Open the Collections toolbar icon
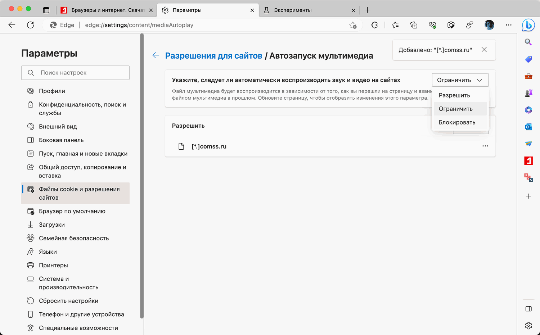This screenshot has width=540, height=335. tap(414, 25)
